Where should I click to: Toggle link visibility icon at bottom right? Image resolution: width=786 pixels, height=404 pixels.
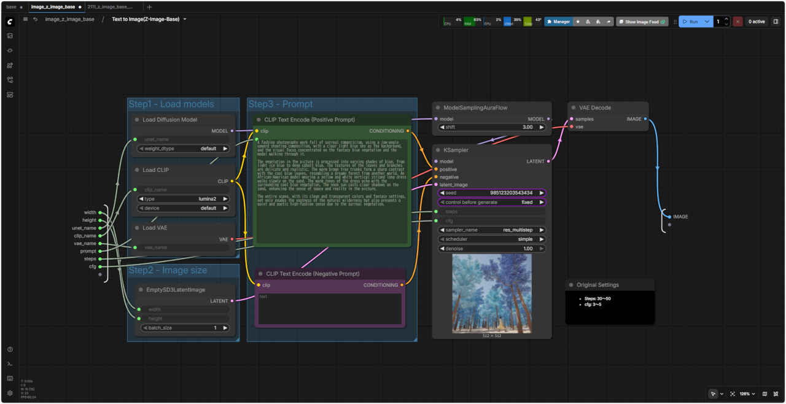[x=776, y=394]
